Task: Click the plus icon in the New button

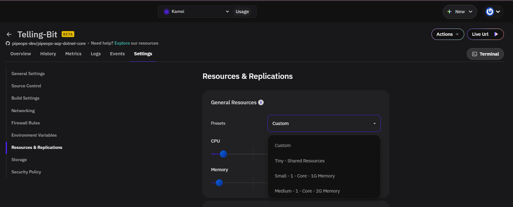Action: click(449, 12)
